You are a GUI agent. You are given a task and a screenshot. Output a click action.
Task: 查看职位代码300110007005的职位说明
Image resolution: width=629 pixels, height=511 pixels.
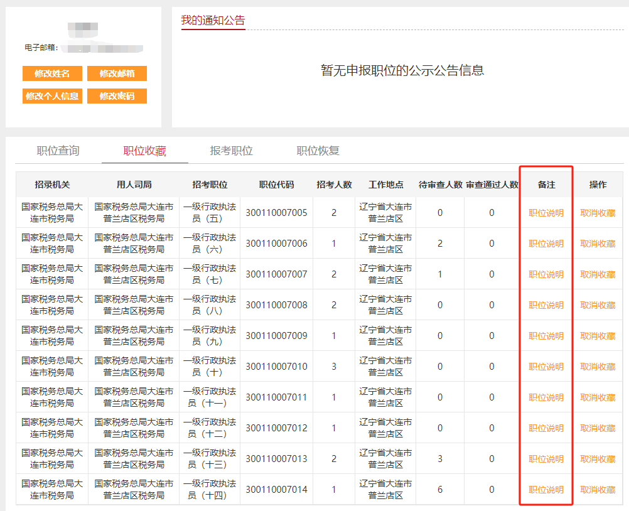(545, 212)
